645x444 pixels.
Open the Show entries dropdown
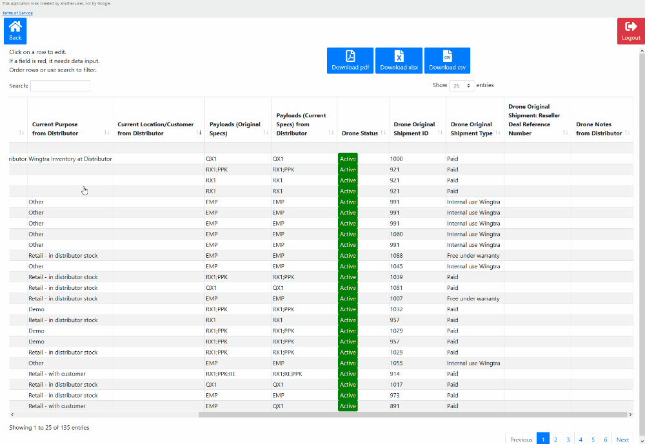point(461,86)
